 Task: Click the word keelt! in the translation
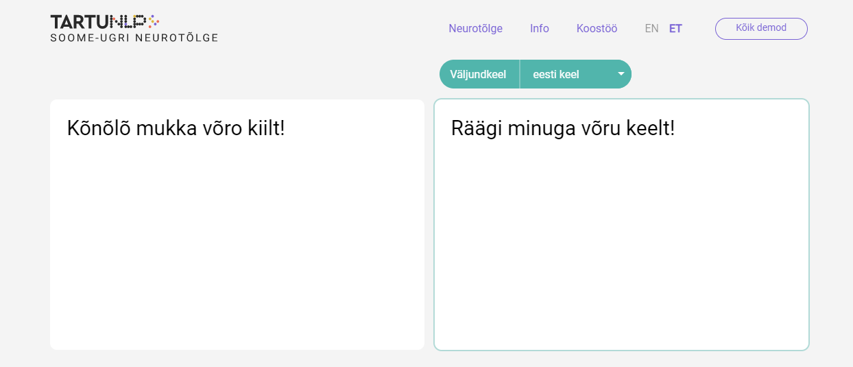(x=650, y=128)
